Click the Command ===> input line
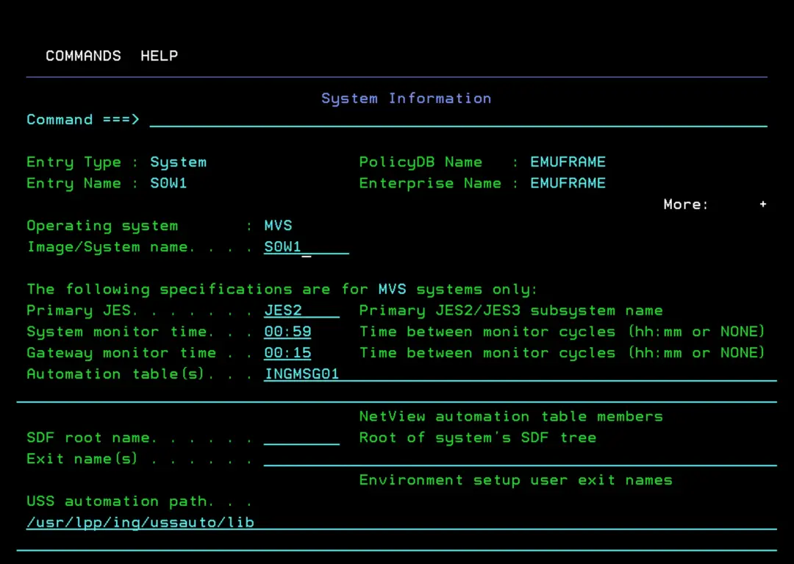794x564 pixels. point(458,120)
